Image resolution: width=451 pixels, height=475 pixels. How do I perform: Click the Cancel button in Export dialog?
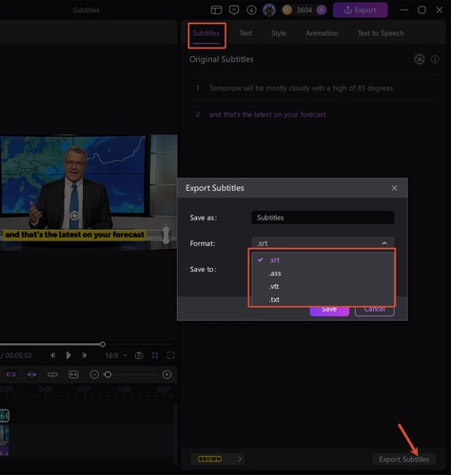[x=375, y=310]
